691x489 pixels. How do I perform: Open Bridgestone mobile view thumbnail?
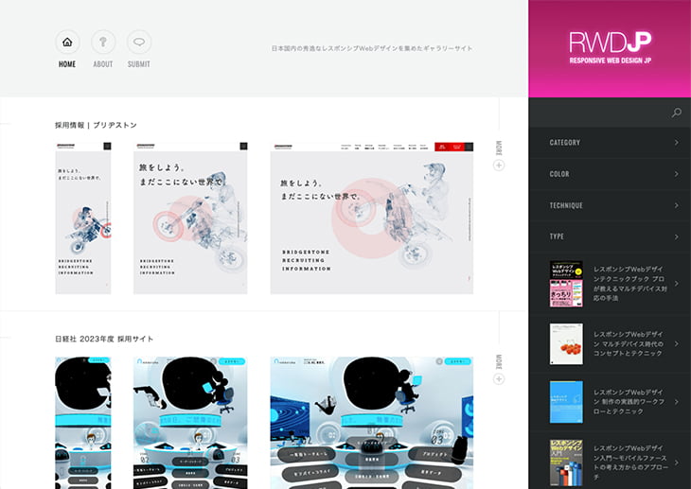point(82,218)
